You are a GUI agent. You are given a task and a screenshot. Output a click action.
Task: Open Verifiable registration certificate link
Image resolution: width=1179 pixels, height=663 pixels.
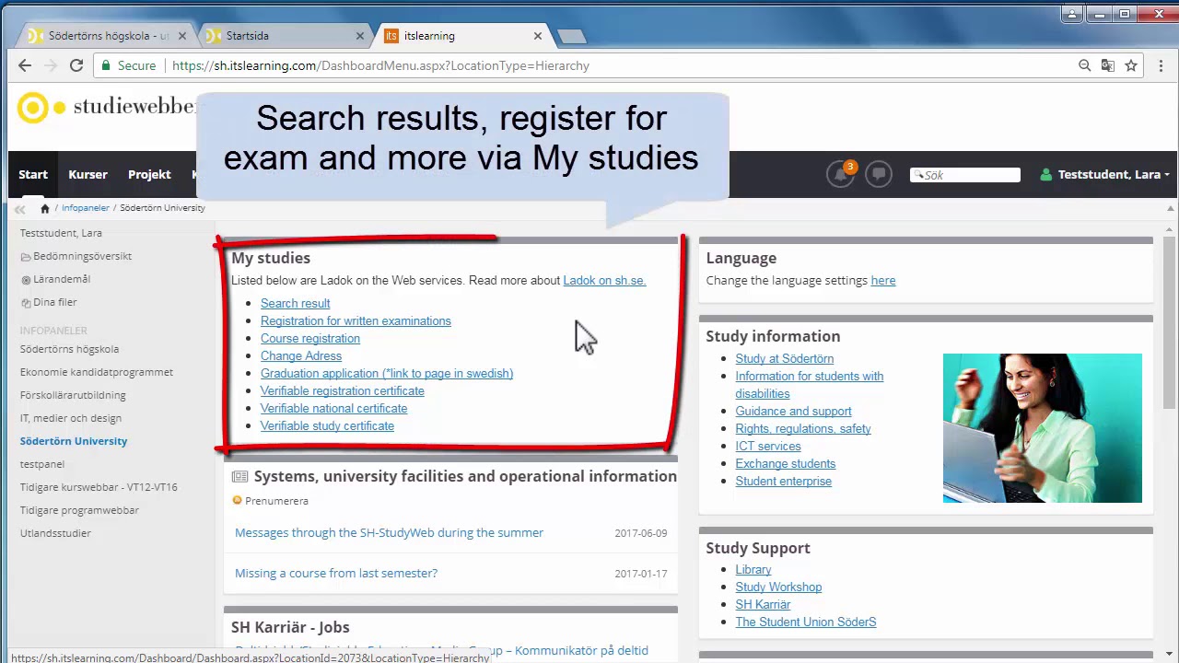click(343, 390)
